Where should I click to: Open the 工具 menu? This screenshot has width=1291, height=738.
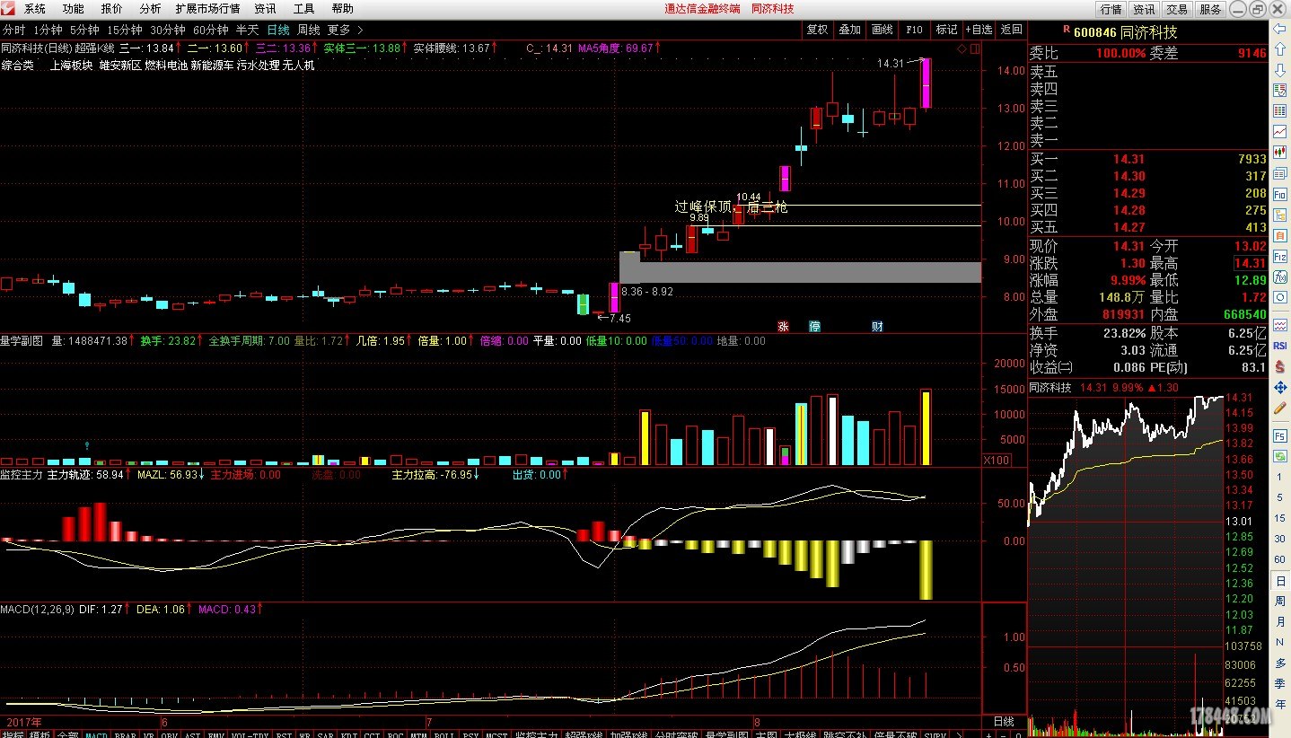(303, 9)
